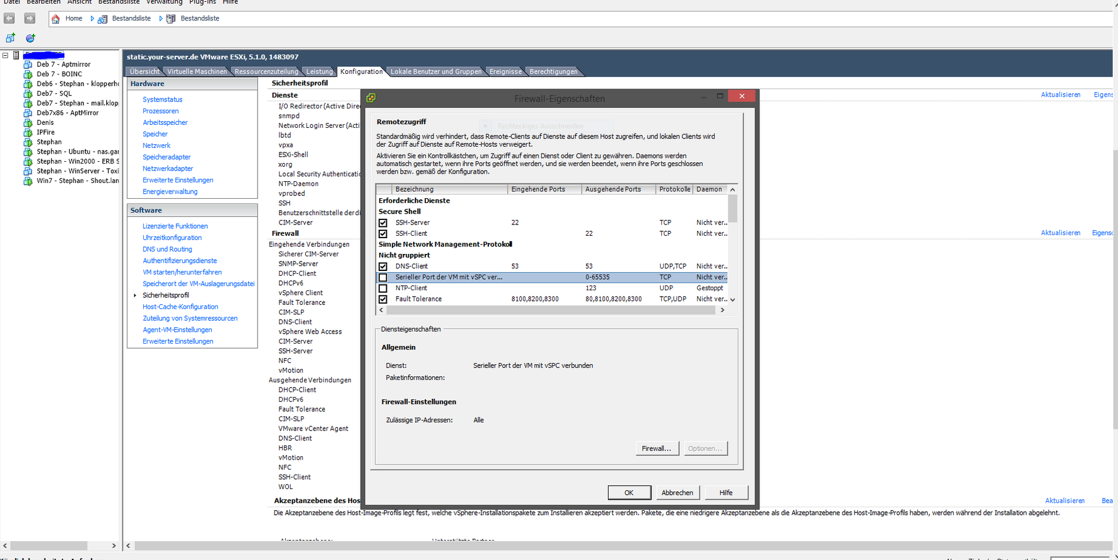Click the Hilfe button in dialog
This screenshot has width=1118, height=560.
(x=726, y=493)
